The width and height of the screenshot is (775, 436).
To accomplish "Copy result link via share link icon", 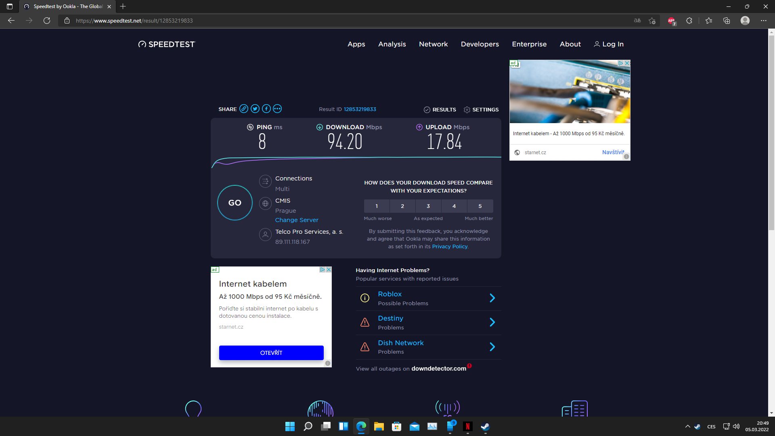I will point(243,109).
